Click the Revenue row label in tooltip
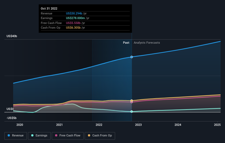 pyautogui.click(x=47, y=13)
